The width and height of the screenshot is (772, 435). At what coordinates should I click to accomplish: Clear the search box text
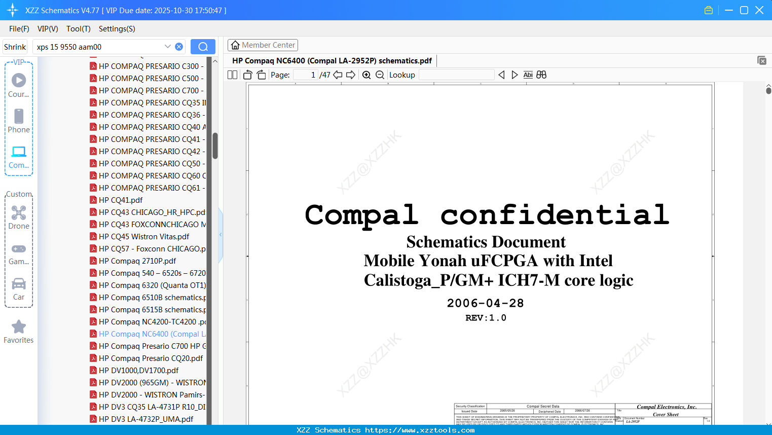click(179, 47)
